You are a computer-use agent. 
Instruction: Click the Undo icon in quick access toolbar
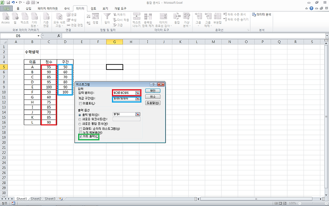click(x=13, y=3)
